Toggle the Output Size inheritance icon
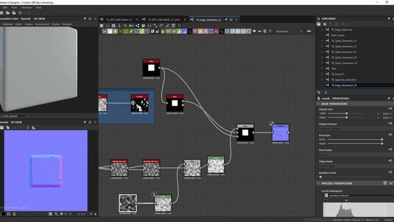 pyautogui.click(x=390, y=109)
